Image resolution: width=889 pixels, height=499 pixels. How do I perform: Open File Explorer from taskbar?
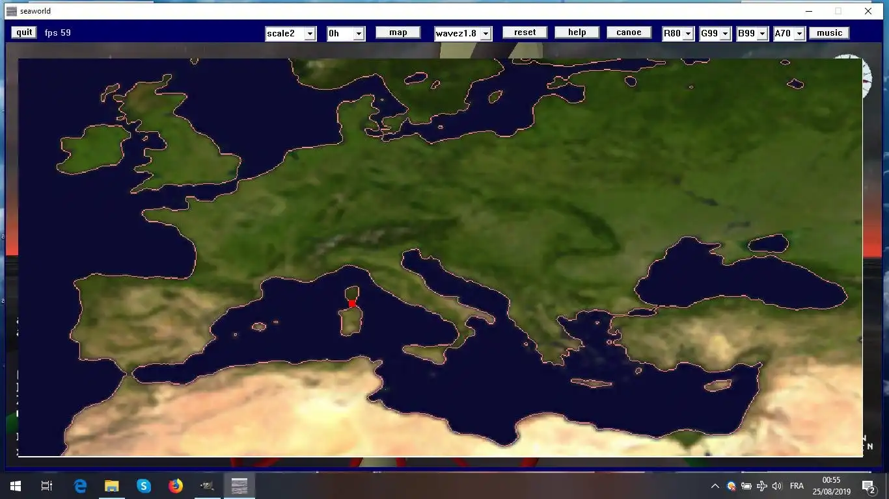[112, 485]
